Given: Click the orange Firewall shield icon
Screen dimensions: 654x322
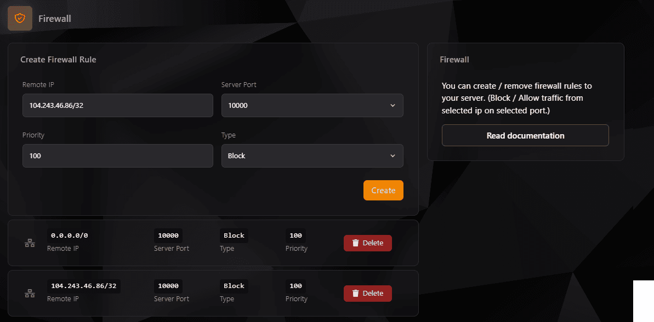Looking at the screenshot, I should (x=20, y=18).
